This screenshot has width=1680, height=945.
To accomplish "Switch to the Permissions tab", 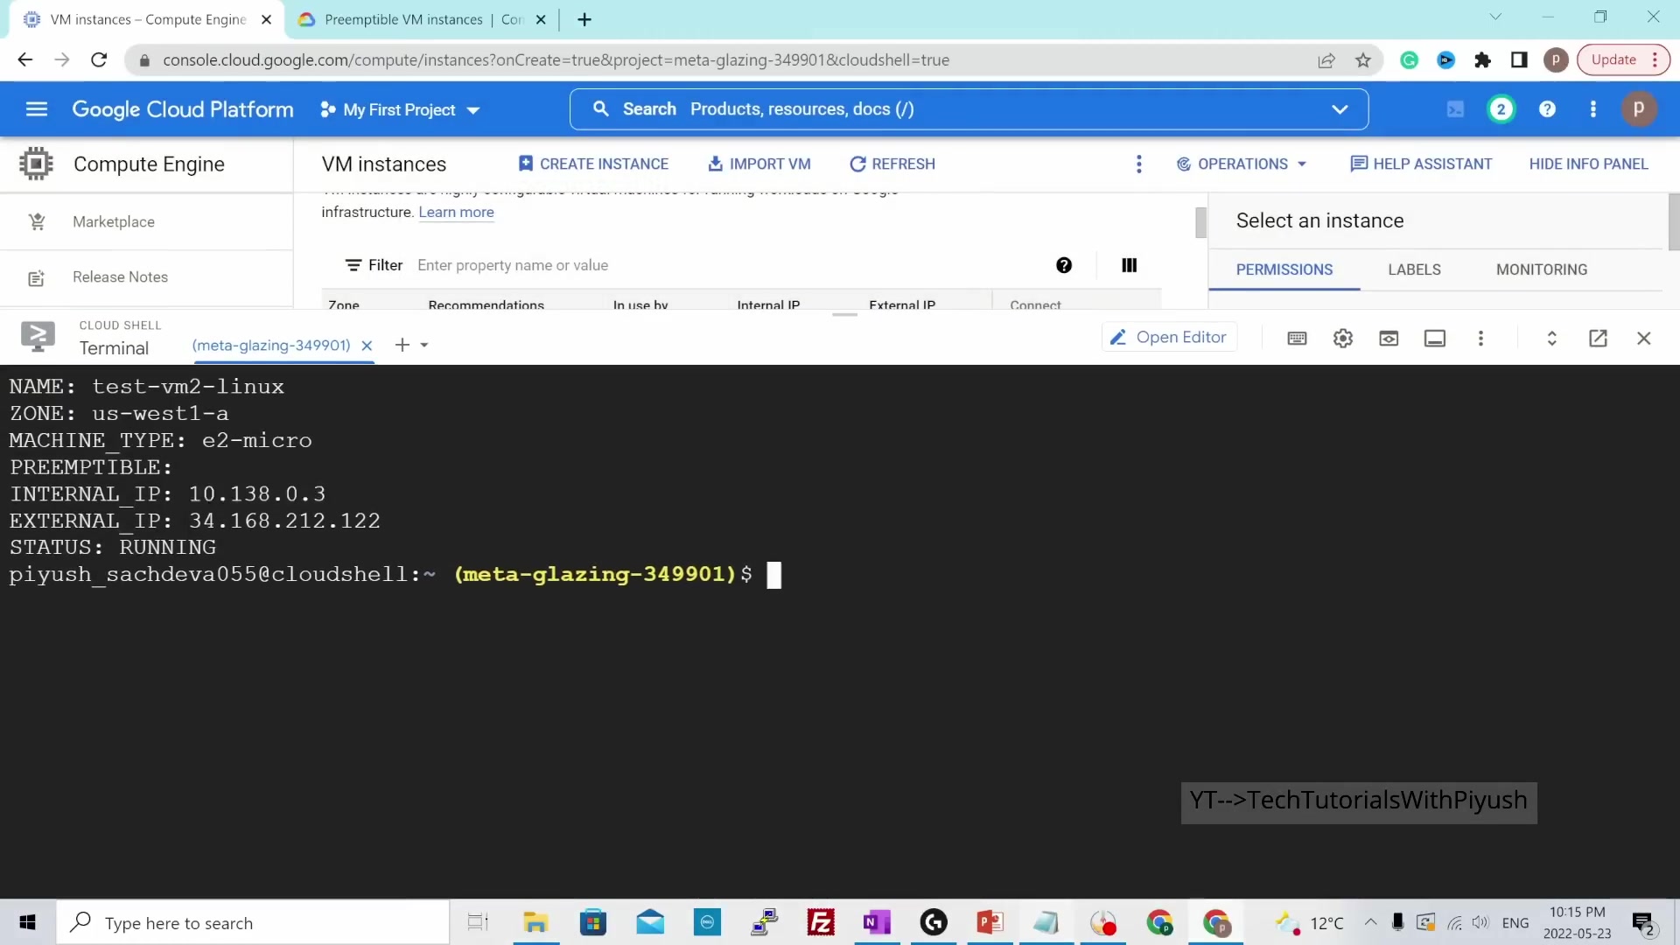I will [1284, 269].
